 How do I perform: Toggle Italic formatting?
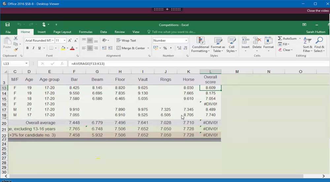point(33,48)
